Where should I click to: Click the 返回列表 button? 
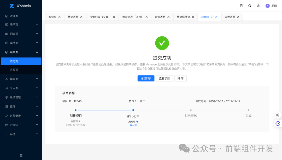pyautogui.click(x=146, y=78)
